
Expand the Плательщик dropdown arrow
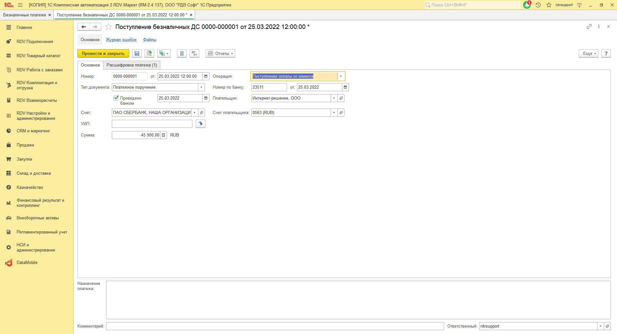pos(334,98)
